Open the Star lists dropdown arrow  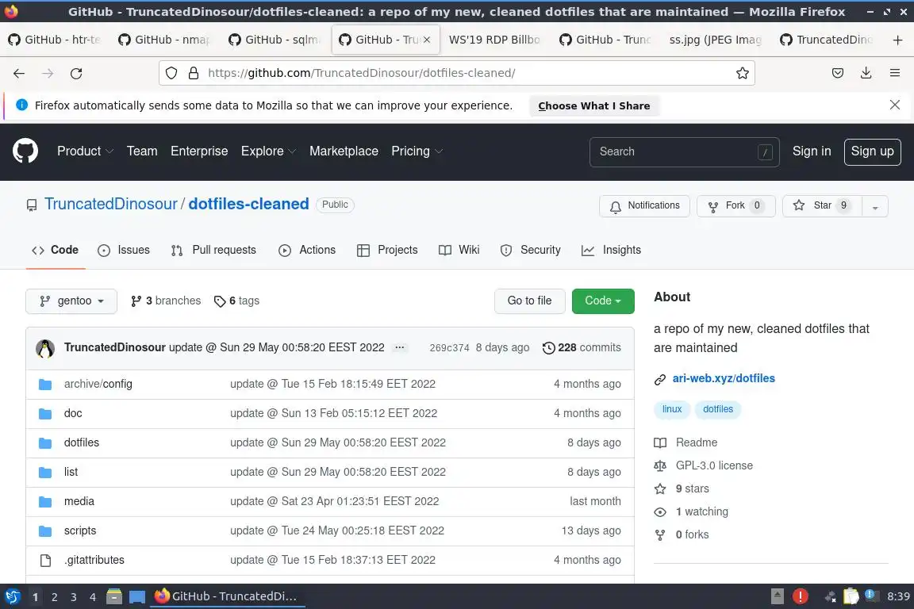(x=875, y=206)
